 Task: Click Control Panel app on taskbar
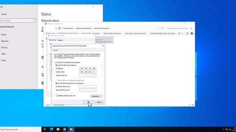tap(71, 129)
